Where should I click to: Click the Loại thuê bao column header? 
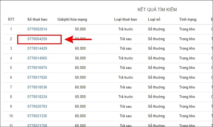pyautogui.click(x=126, y=20)
